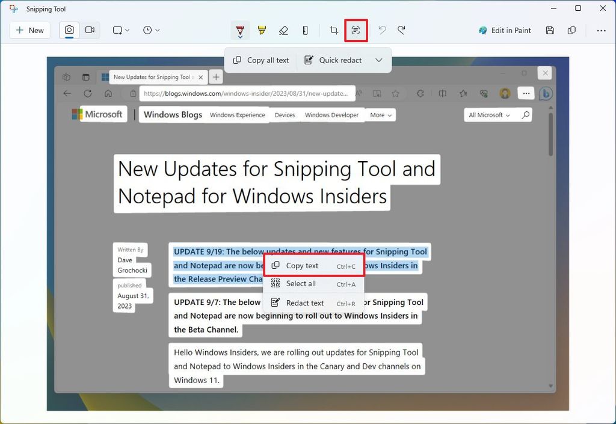616x424 pixels.
Task: Open the snipping shape mode dropdown
Action: tap(121, 30)
